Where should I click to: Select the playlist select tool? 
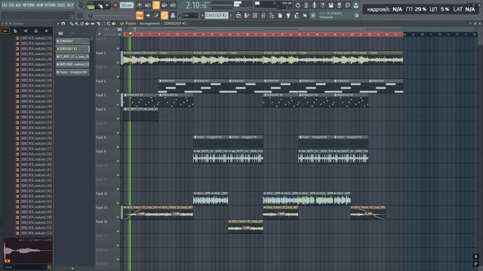pos(103,23)
